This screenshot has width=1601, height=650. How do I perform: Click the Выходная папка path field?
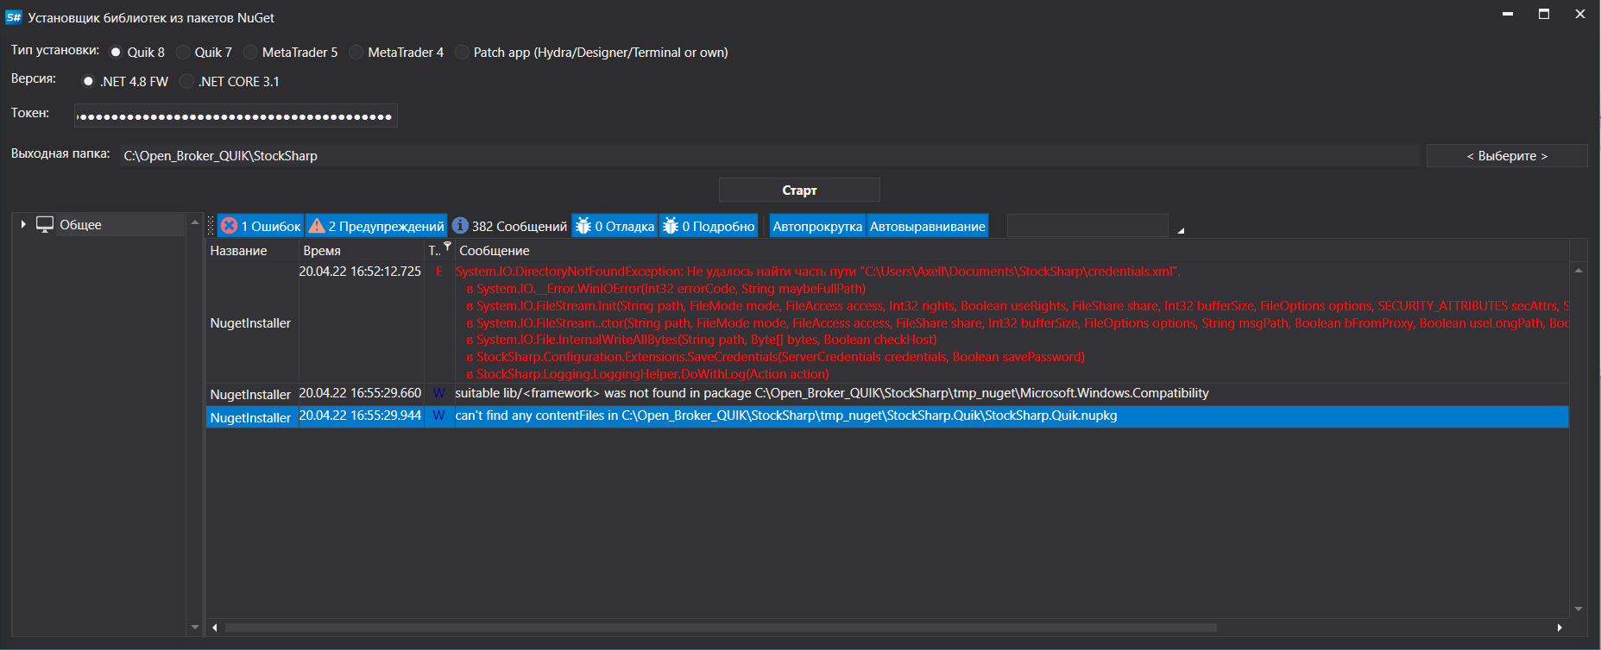pos(769,155)
